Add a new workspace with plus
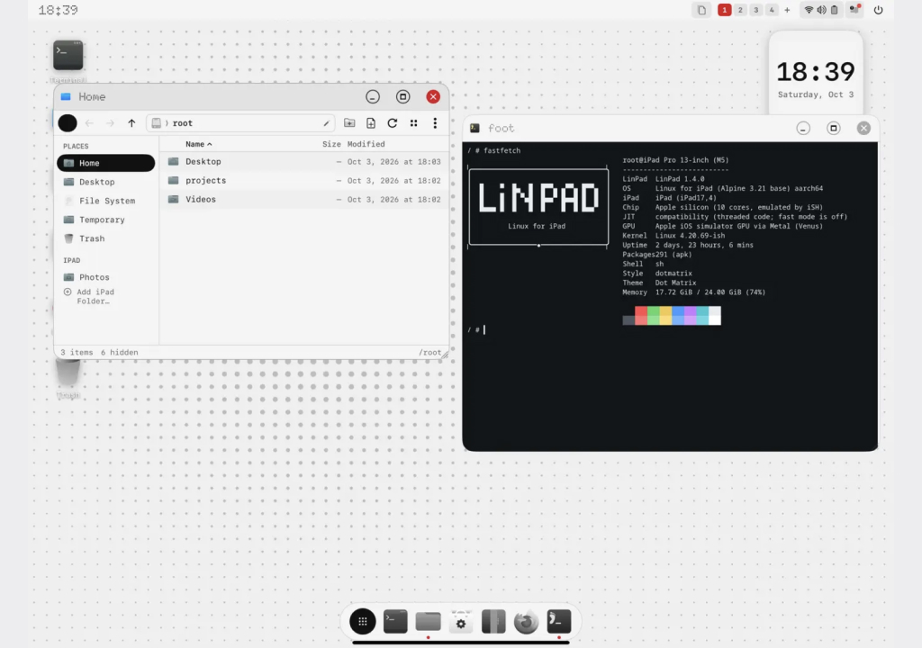The image size is (922, 648). click(x=787, y=10)
